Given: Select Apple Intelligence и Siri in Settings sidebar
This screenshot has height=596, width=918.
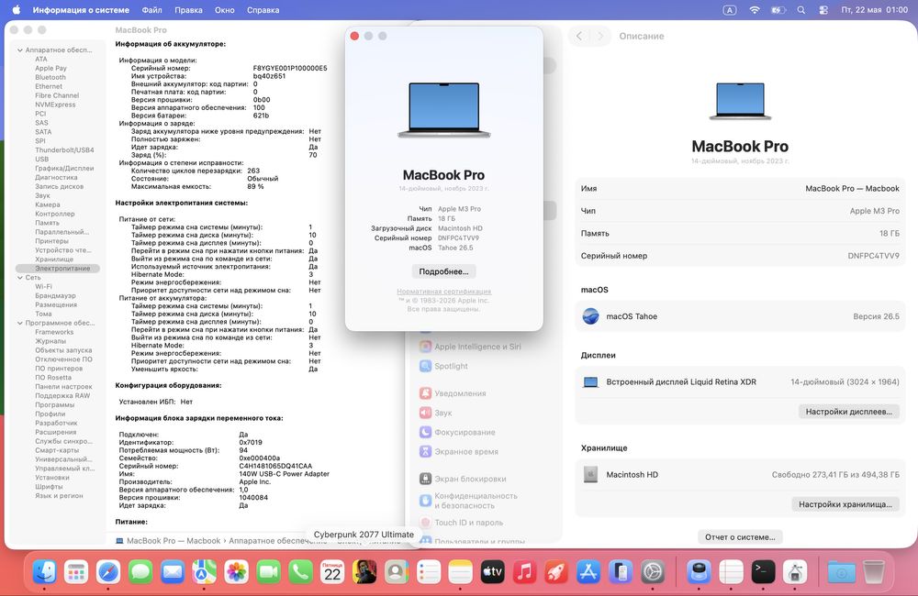Looking at the screenshot, I should (477, 347).
